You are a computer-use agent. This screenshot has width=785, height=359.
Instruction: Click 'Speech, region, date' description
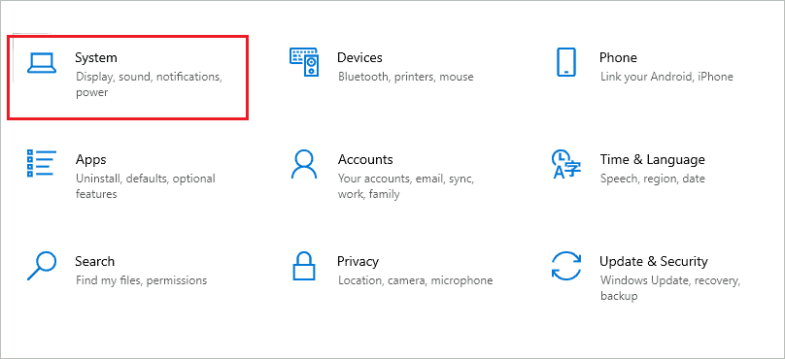[652, 179]
